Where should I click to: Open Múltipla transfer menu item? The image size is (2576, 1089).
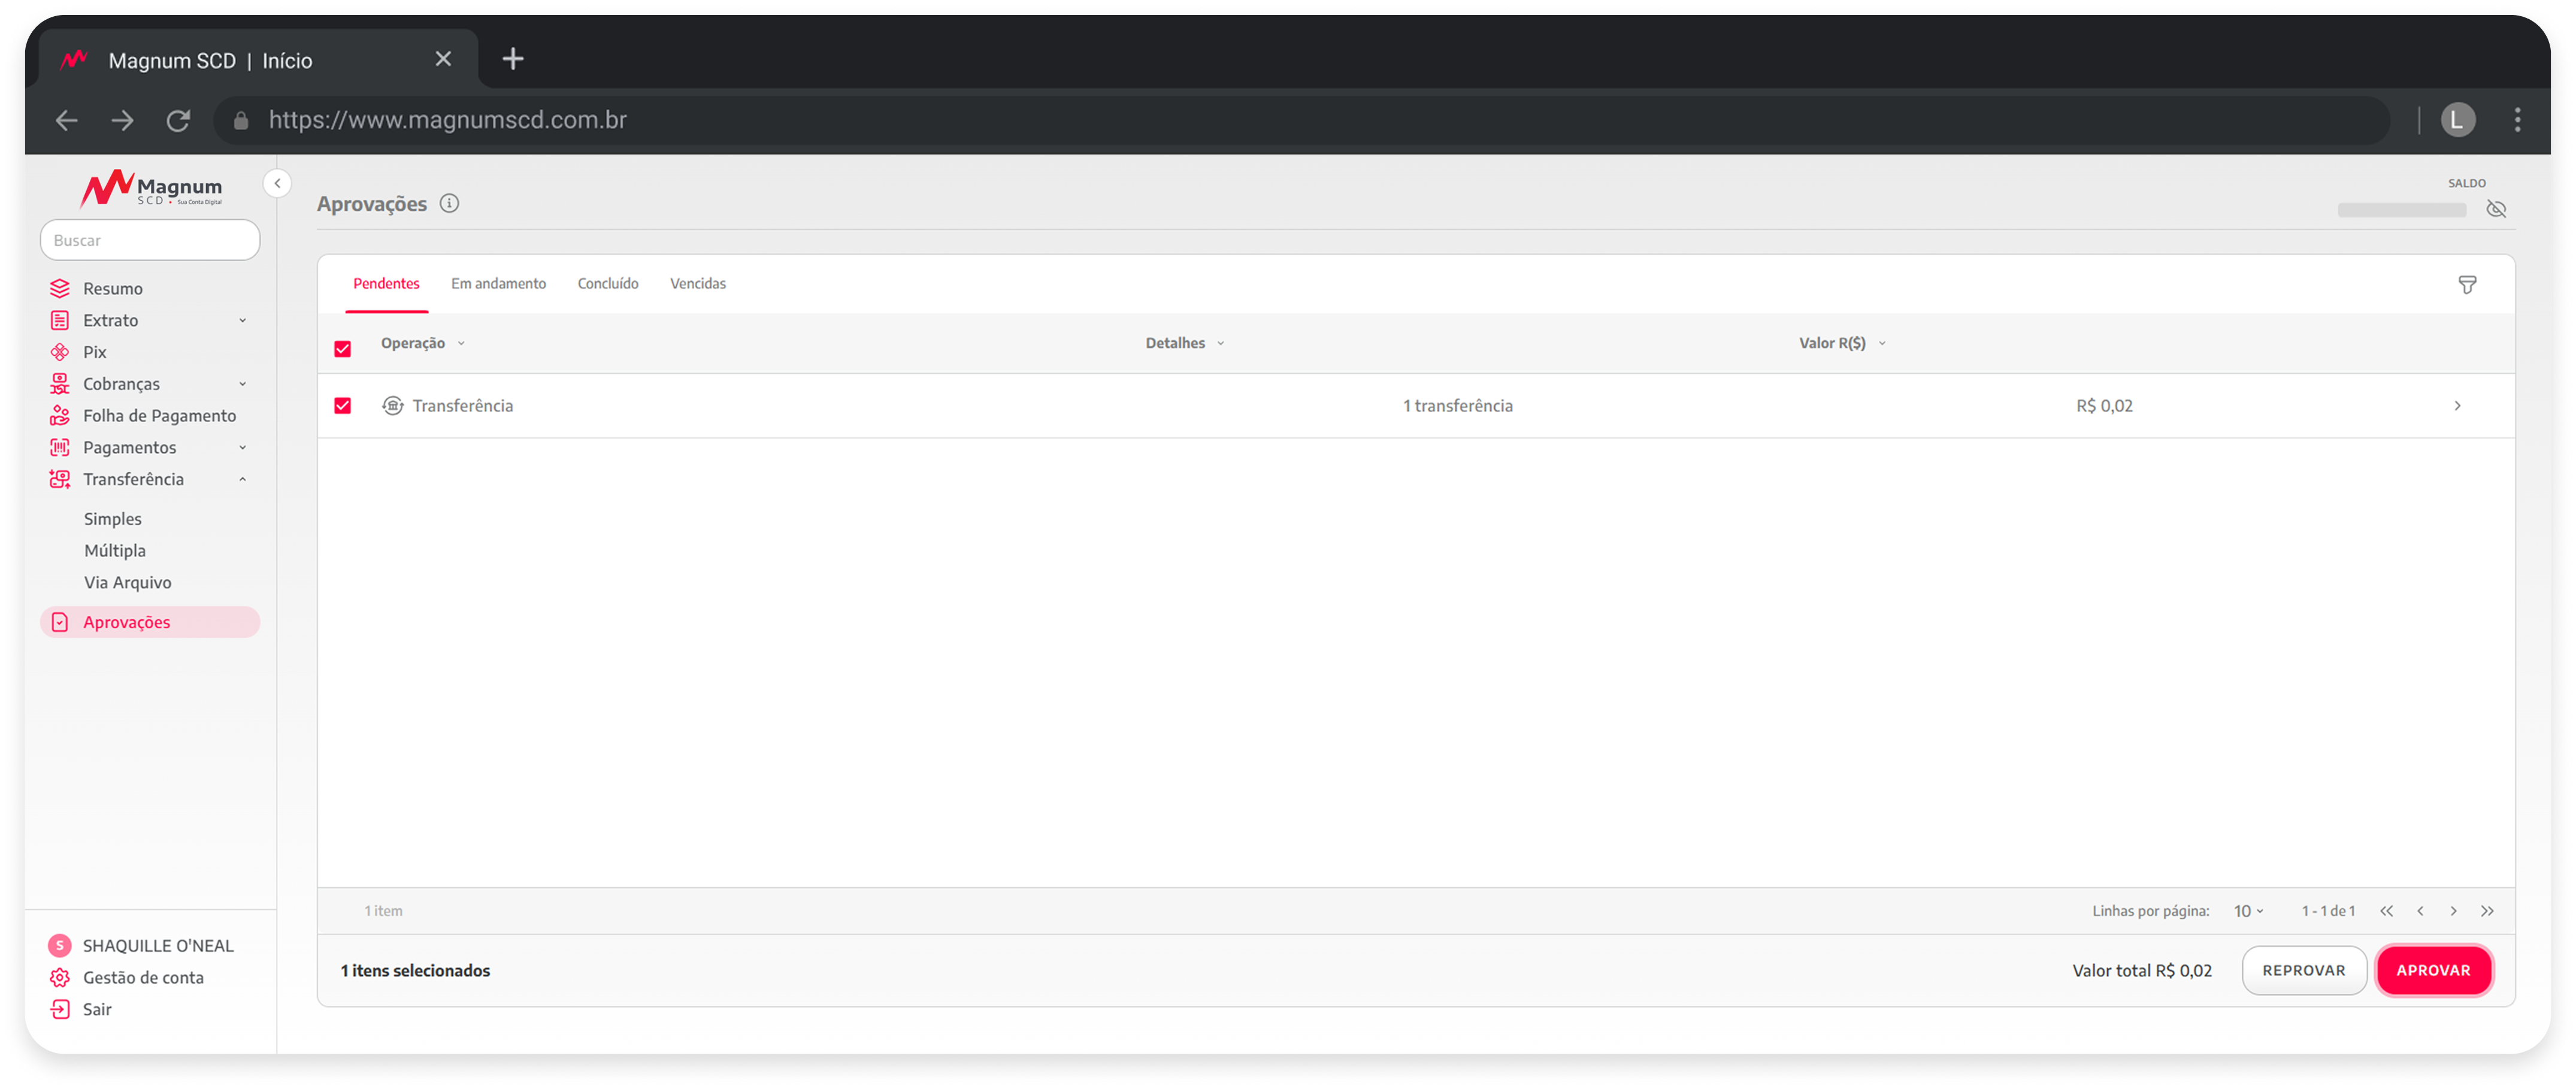(115, 551)
